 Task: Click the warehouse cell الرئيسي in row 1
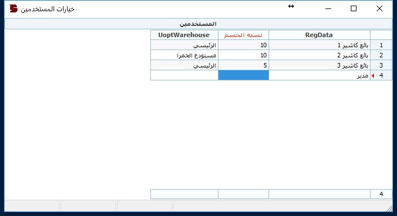[x=184, y=45]
